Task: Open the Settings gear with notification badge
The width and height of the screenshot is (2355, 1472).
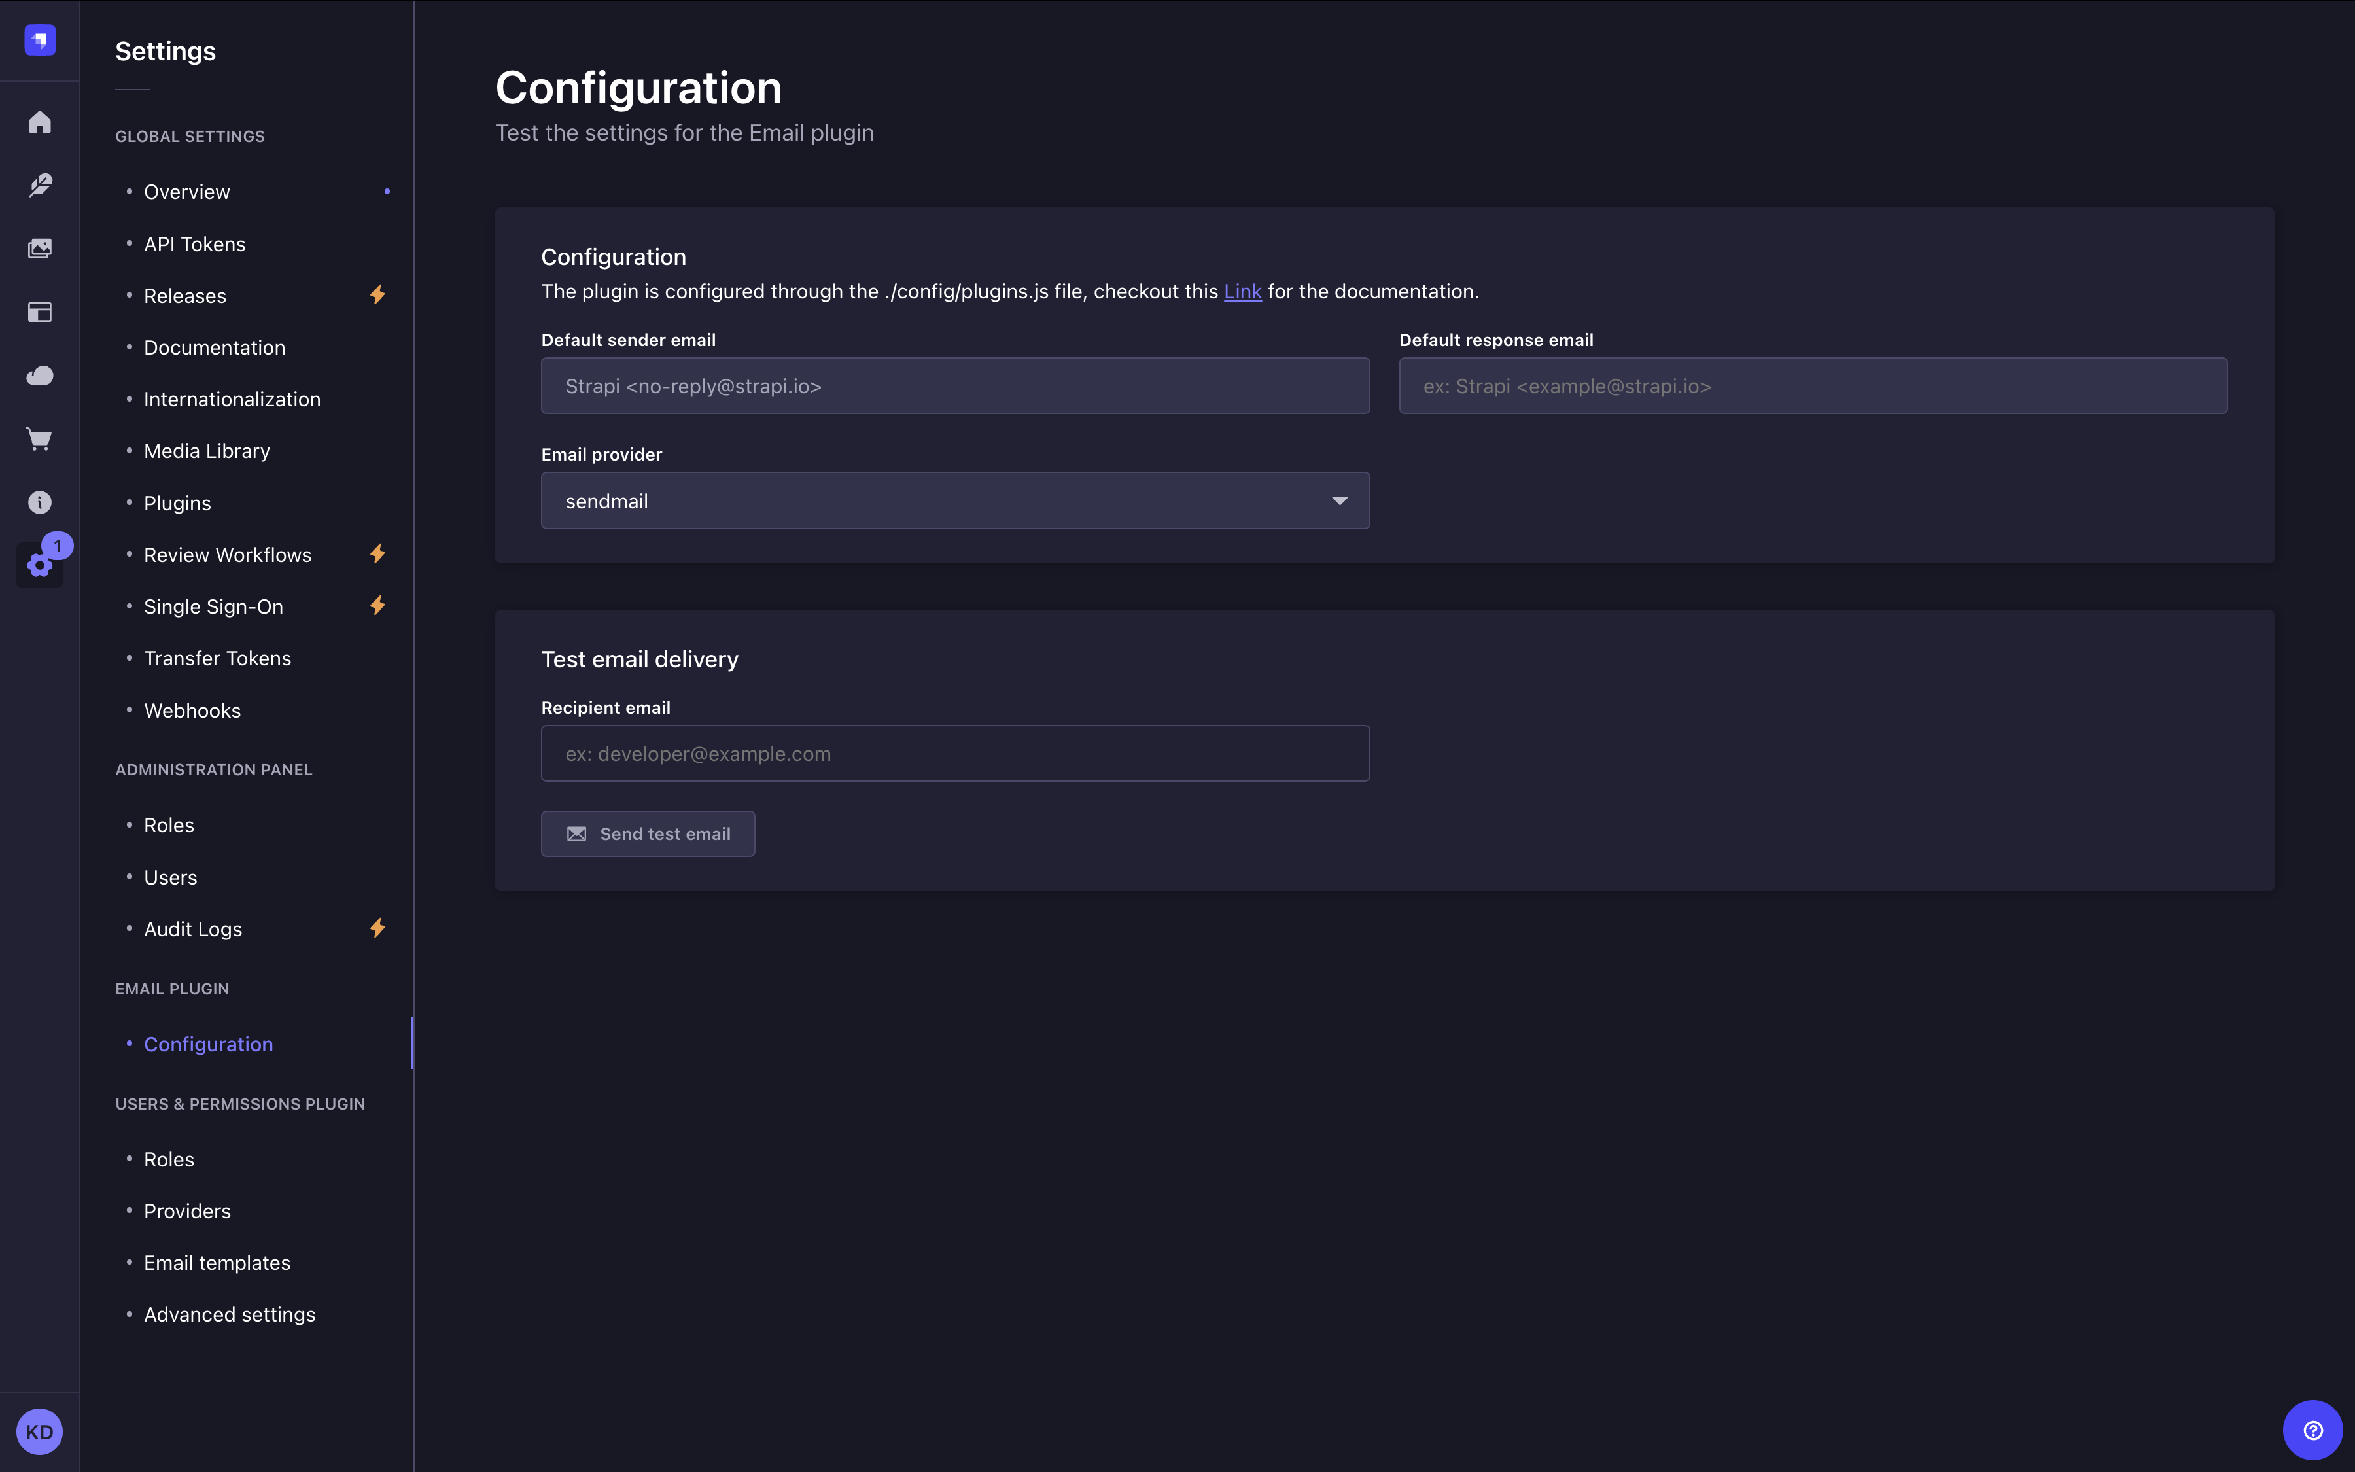Action: (39, 566)
